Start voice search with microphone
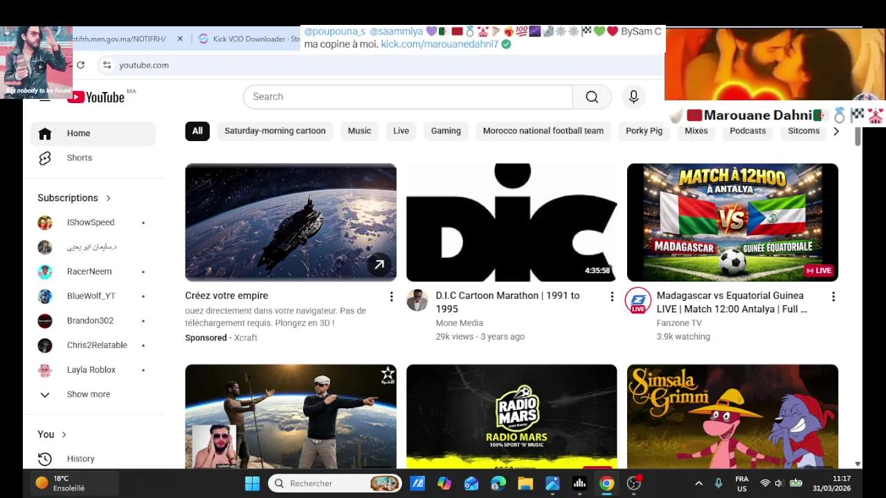This screenshot has height=498, width=886. 633,97
